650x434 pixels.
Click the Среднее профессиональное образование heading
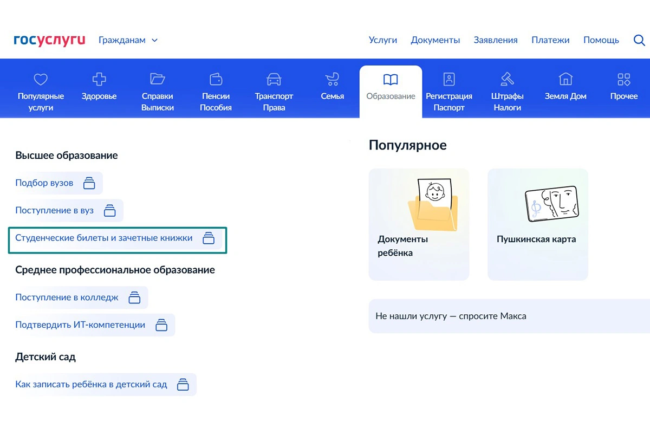tap(115, 270)
